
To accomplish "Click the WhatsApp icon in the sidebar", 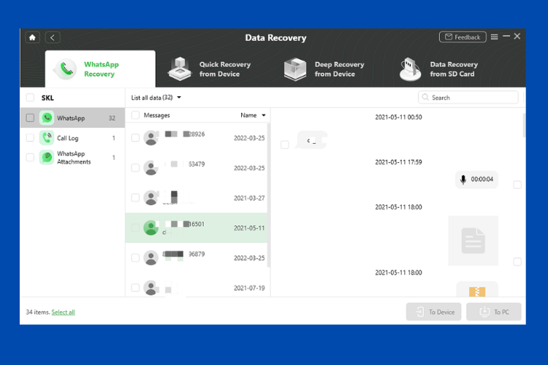I will pos(47,118).
